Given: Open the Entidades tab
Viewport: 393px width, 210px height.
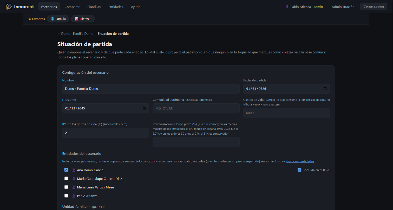Looking at the screenshot, I should pos(116,7).
